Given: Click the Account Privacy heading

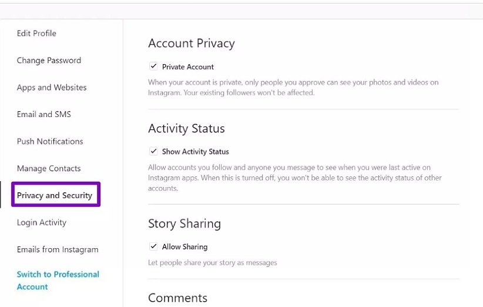Looking at the screenshot, I should tap(191, 44).
